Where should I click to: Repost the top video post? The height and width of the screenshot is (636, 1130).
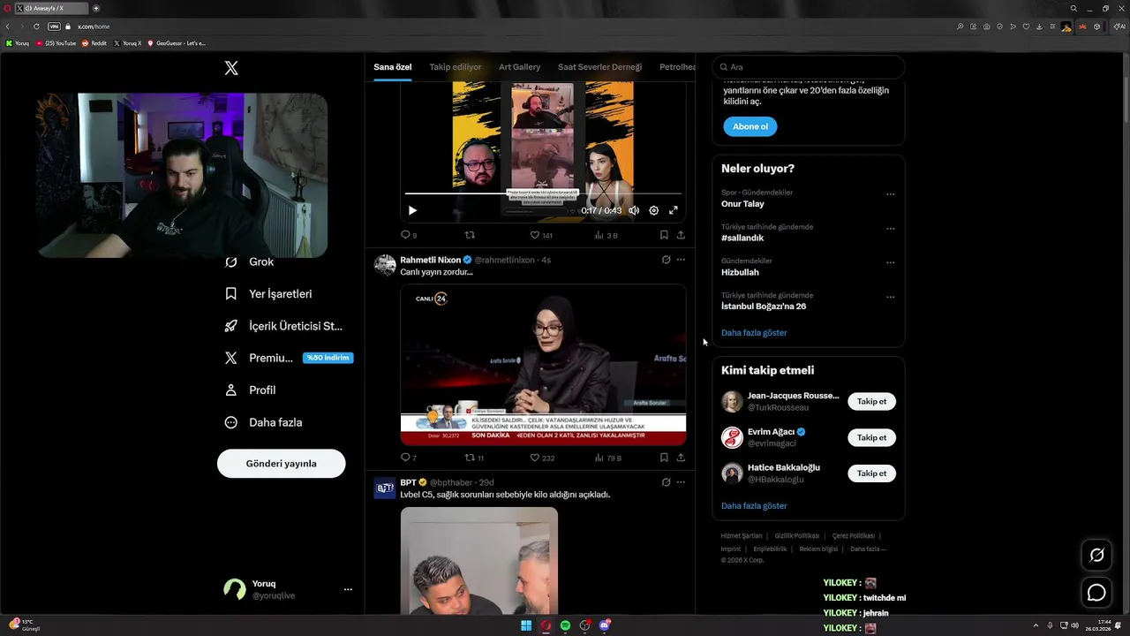(470, 235)
